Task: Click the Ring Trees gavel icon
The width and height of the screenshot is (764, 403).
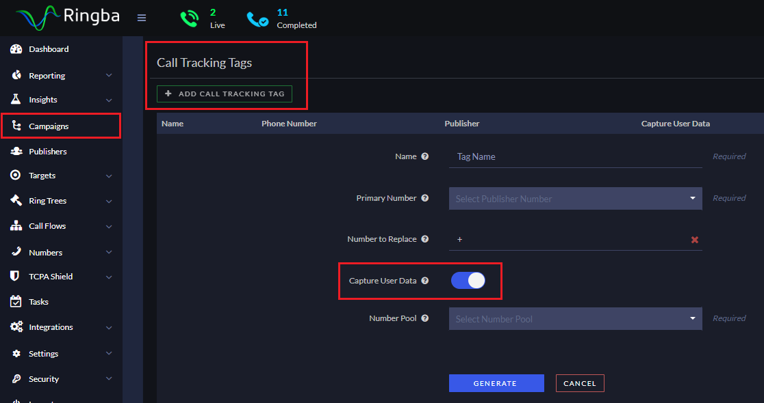Action: (x=16, y=200)
